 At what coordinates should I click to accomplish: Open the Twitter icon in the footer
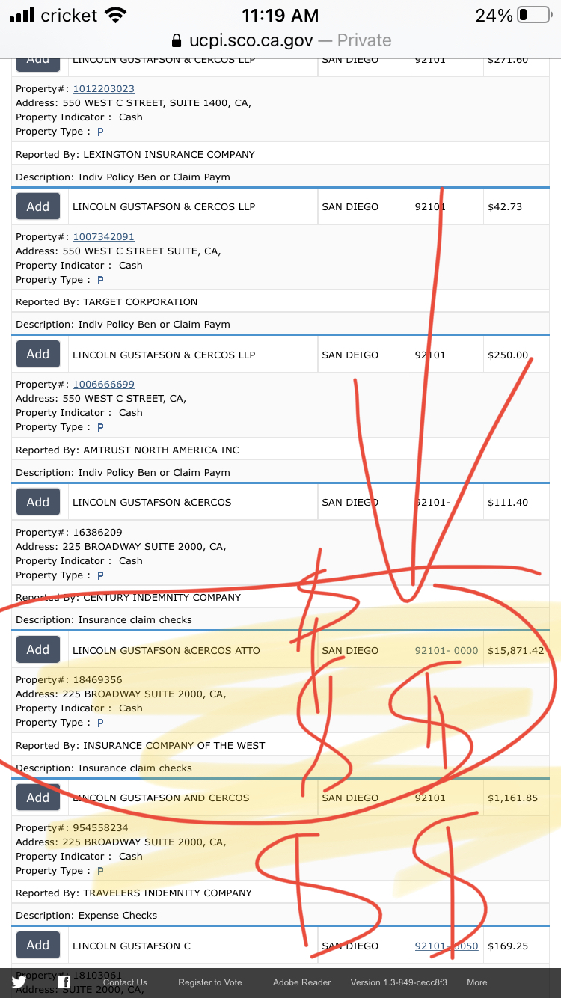(18, 982)
